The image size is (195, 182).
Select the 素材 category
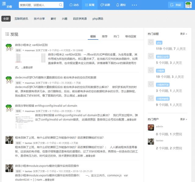click(53, 19)
